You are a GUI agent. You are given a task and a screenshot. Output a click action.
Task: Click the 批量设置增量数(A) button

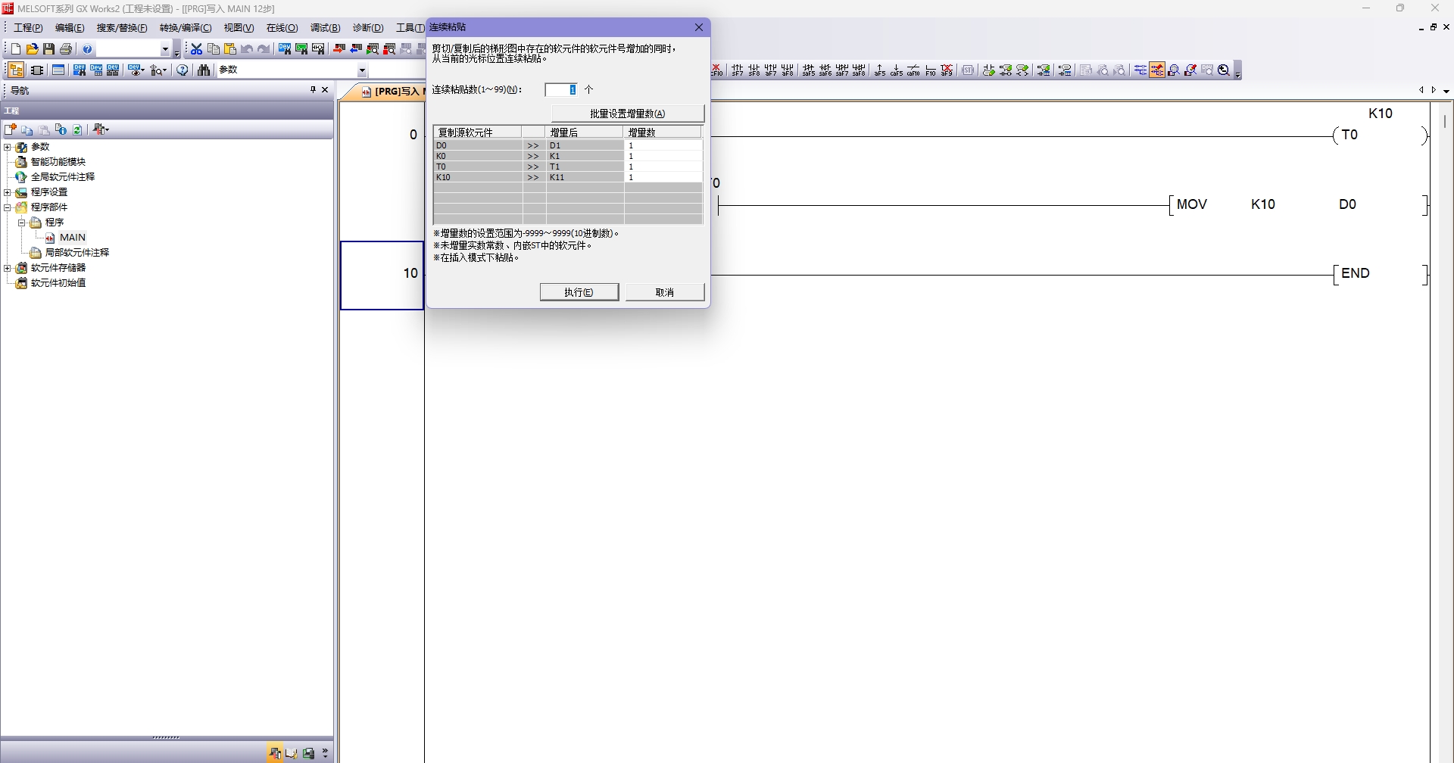pyautogui.click(x=628, y=114)
